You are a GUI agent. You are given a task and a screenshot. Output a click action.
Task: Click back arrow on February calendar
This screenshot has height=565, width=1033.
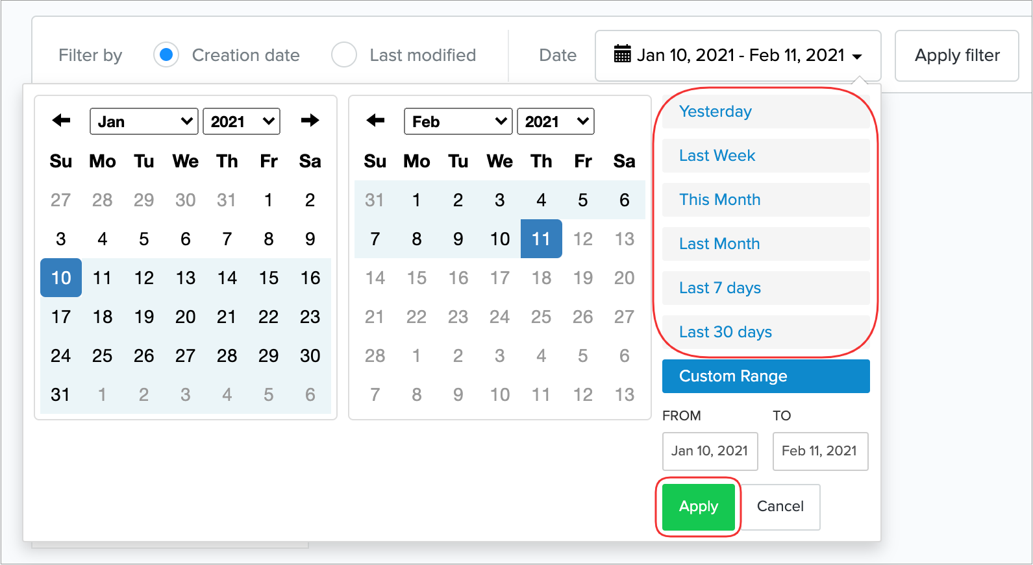coord(375,121)
